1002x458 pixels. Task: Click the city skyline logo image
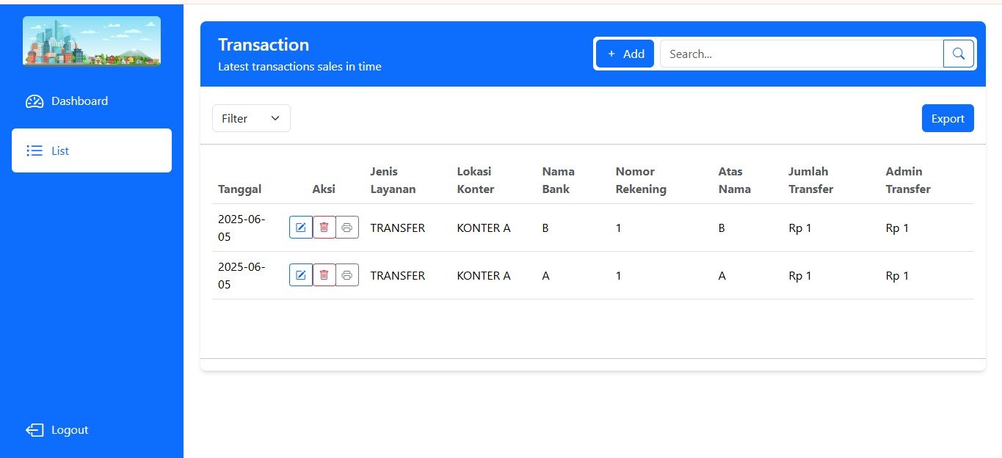92,41
